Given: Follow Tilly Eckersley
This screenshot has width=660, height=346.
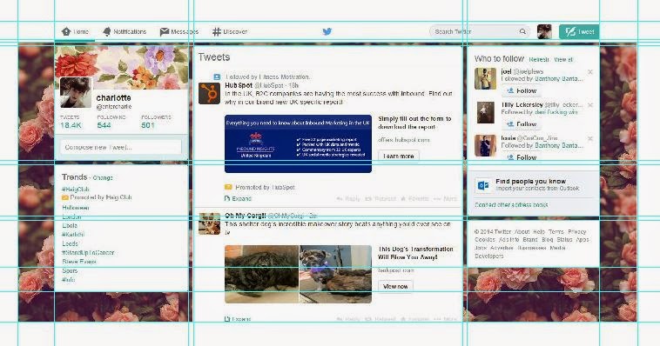Looking at the screenshot, I should (522, 124).
